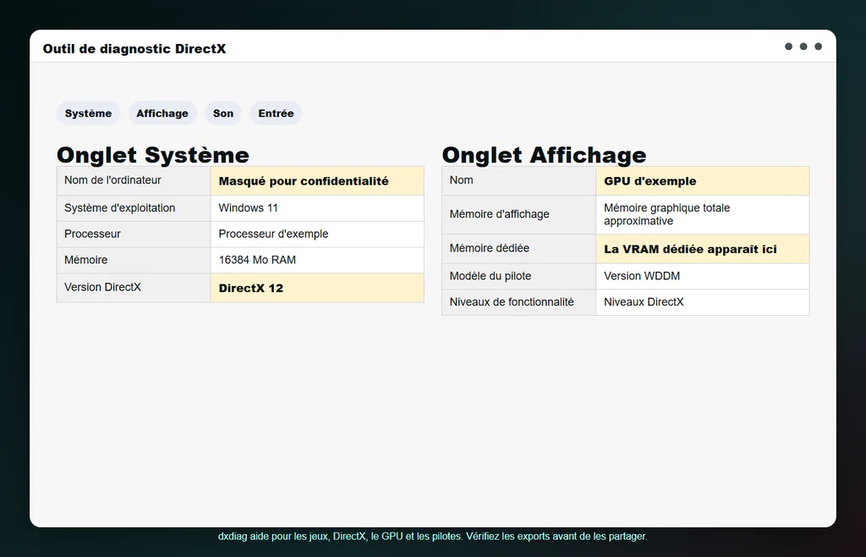Click the 'Outil de diagnostic DirectX' title
The width and height of the screenshot is (866, 557).
(x=134, y=48)
